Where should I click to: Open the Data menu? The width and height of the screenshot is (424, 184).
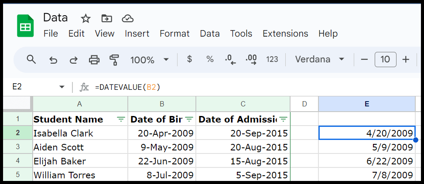coord(209,34)
